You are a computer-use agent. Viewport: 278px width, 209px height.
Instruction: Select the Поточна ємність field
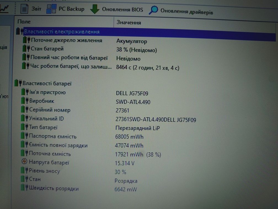[50, 153]
